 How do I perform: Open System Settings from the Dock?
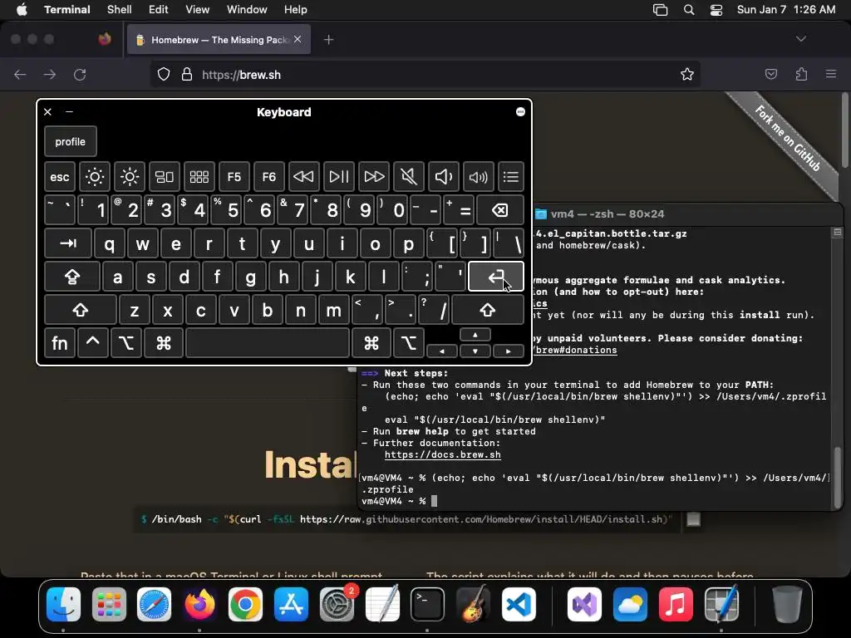click(337, 605)
